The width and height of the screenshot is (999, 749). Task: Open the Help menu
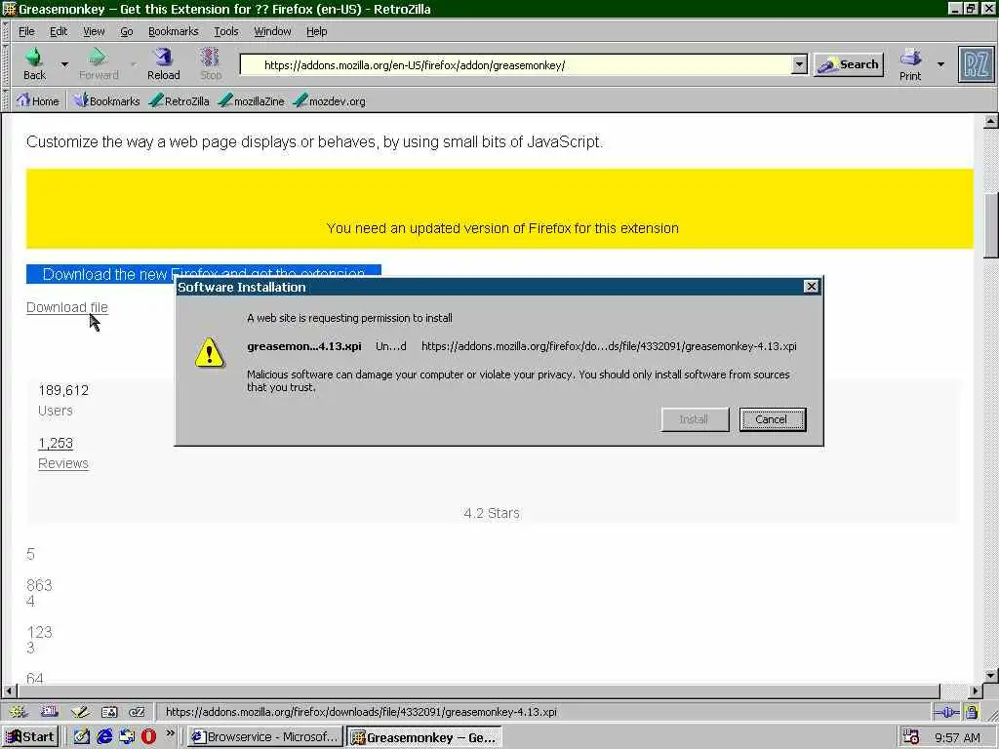pos(316,31)
